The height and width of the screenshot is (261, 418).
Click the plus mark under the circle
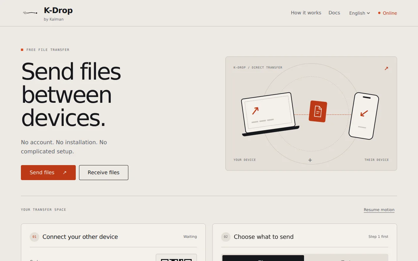[310, 160]
